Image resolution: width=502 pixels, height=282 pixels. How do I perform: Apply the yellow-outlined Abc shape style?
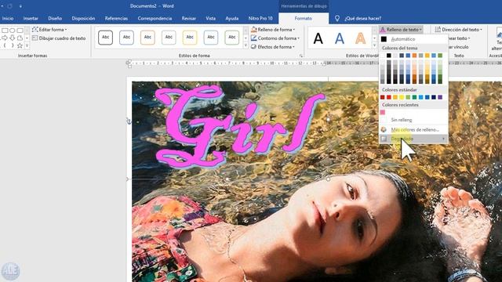click(x=190, y=38)
